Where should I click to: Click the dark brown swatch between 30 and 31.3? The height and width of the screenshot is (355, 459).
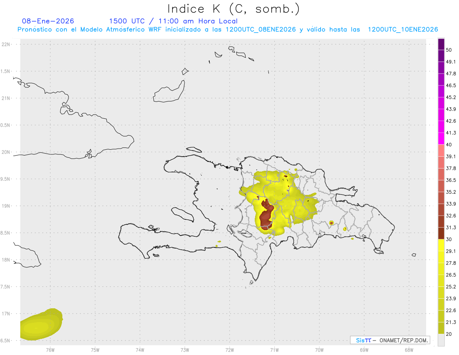441,233
